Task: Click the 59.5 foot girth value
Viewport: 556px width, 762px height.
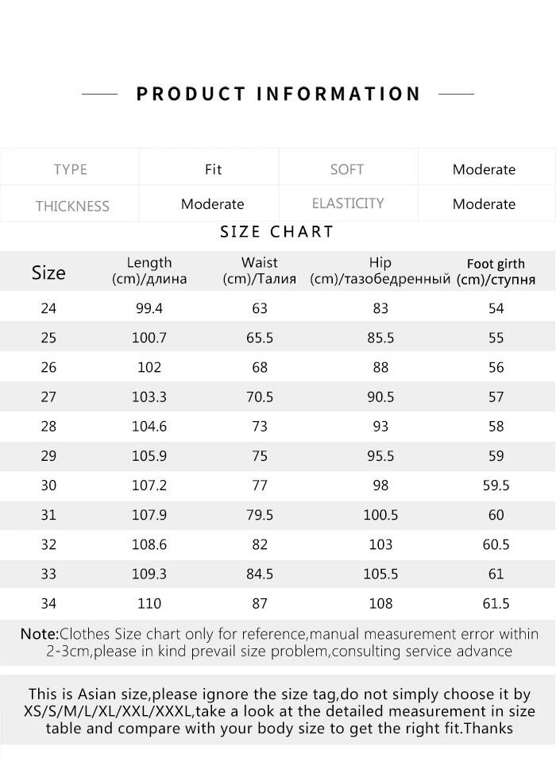Action: pyautogui.click(x=496, y=485)
